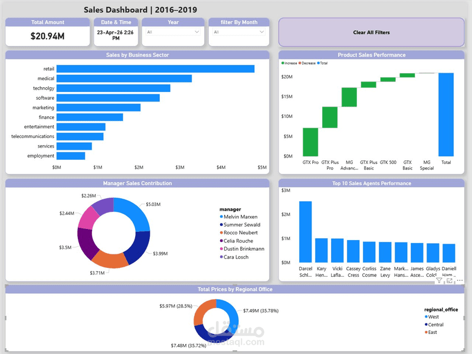
Task: Select James Asce... agent bar
Action: pos(417,253)
